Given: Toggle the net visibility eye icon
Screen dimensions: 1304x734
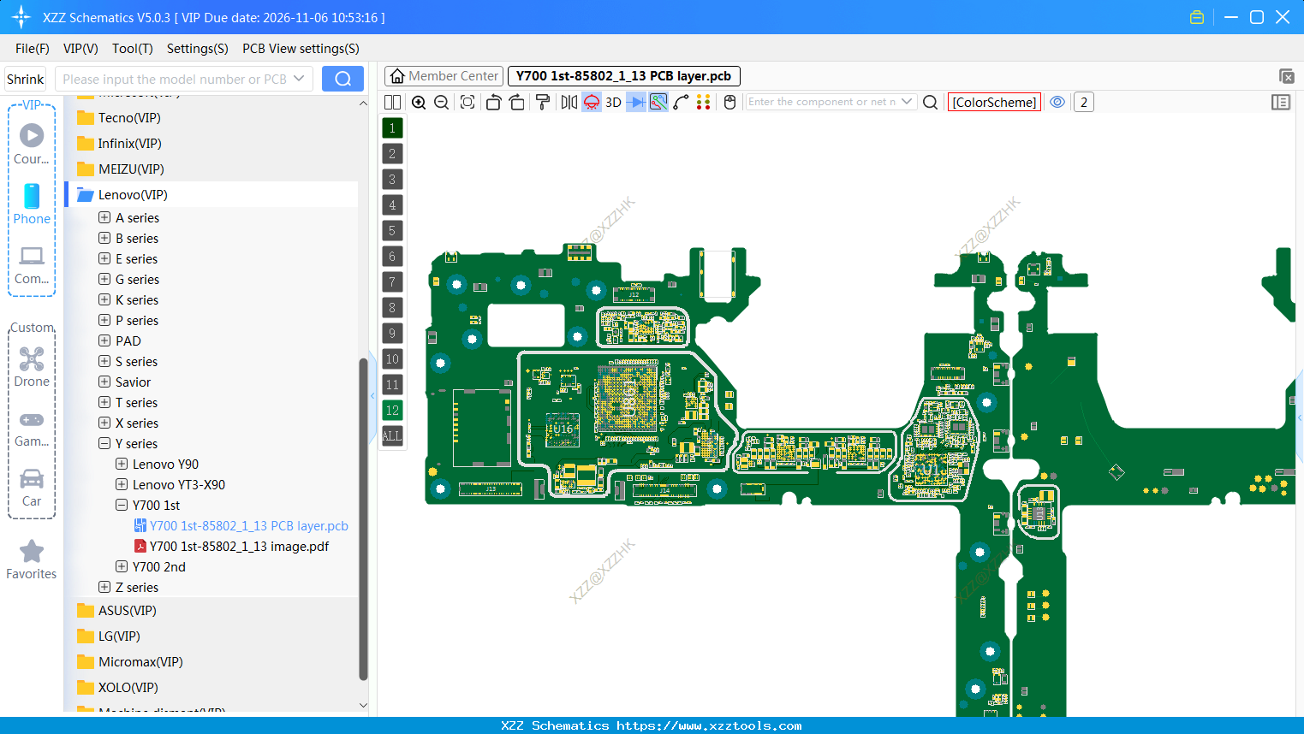Looking at the screenshot, I should [1057, 102].
